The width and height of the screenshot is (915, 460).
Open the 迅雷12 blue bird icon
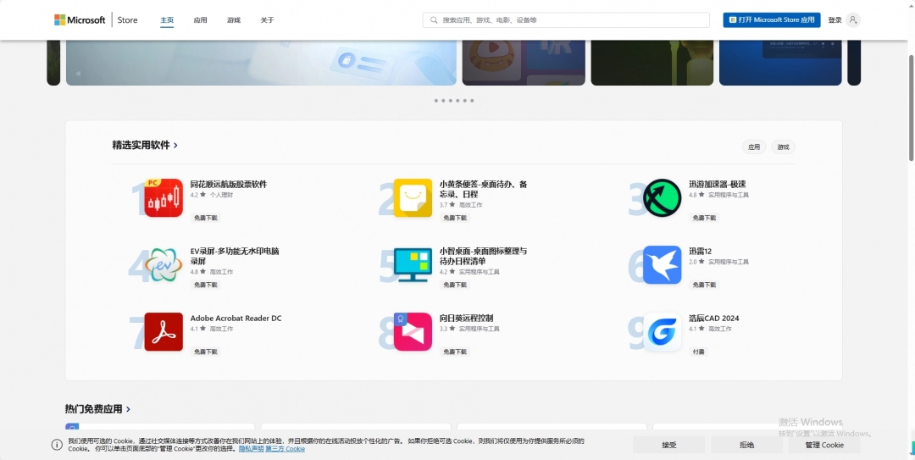(663, 265)
